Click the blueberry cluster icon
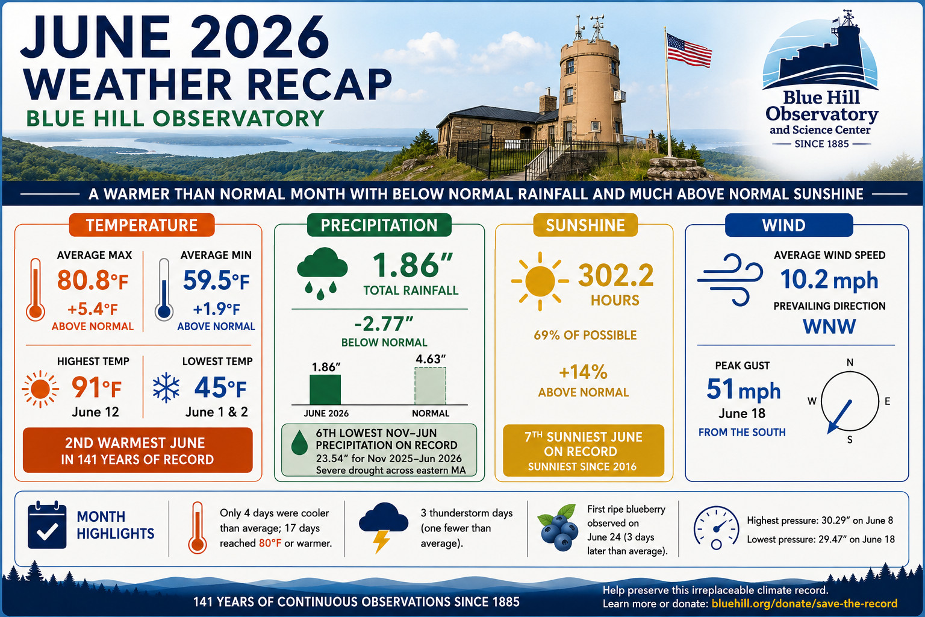925x617 pixels. 558,527
